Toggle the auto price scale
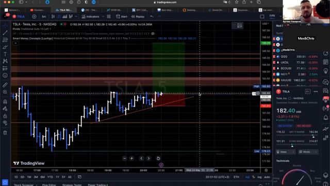 click(267, 177)
